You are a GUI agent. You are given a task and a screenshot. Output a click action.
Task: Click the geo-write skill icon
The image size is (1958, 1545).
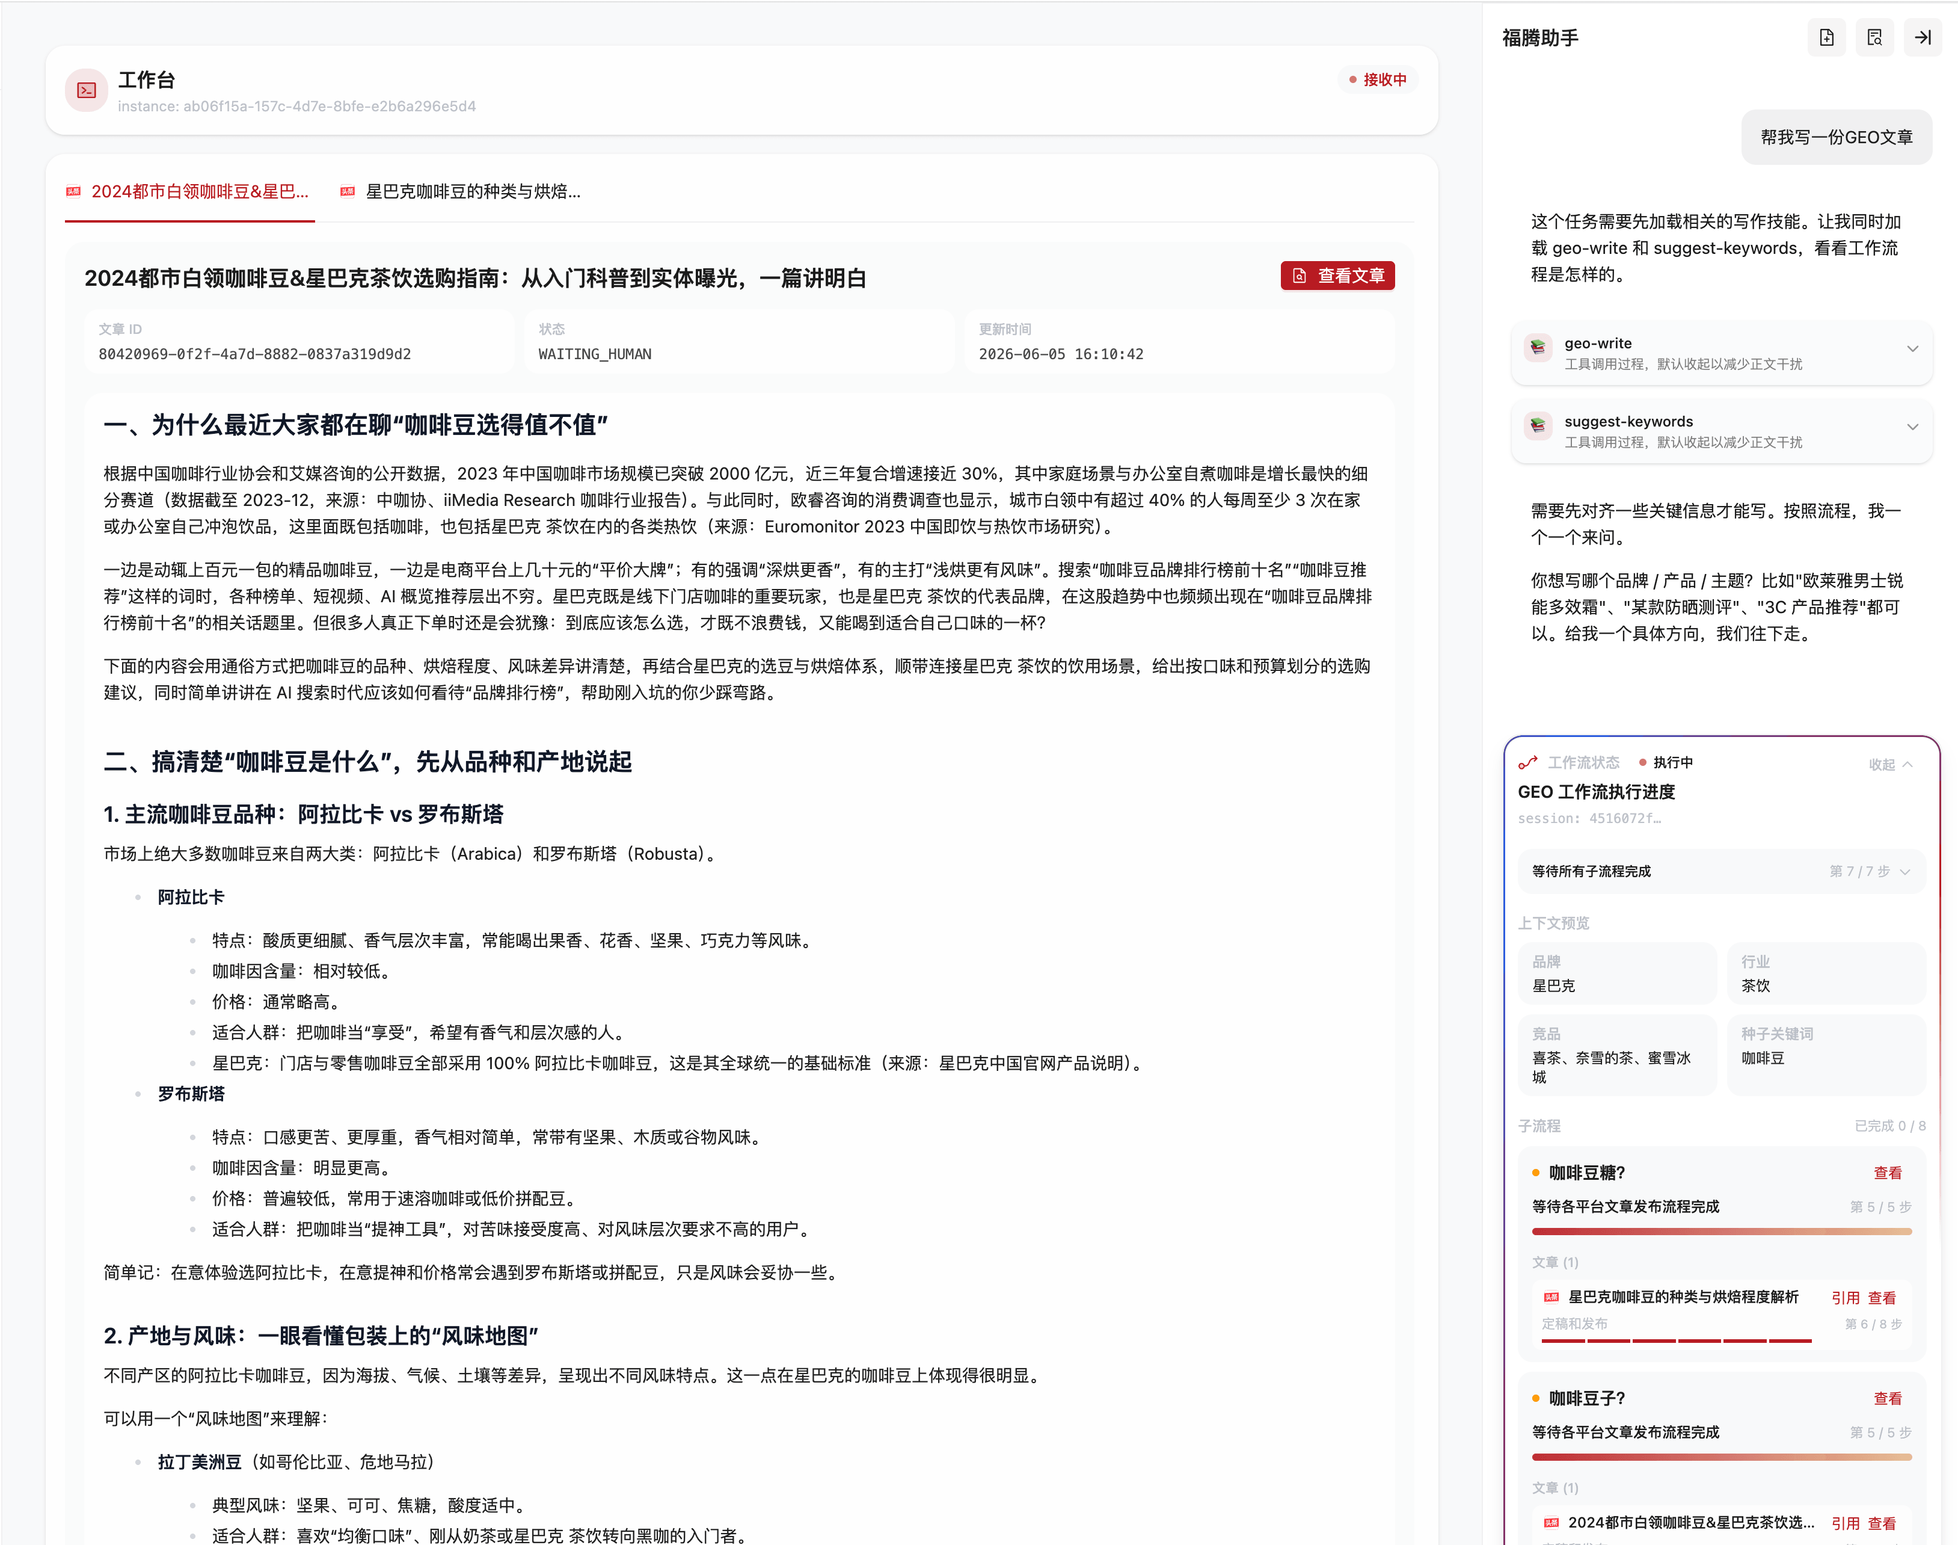[1538, 348]
